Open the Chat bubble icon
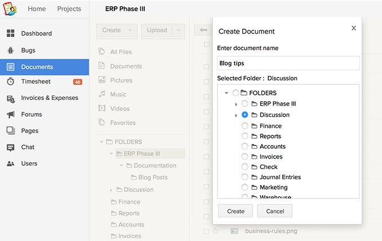Image resolution: width=382 pixels, height=241 pixels. pyautogui.click(x=11, y=147)
